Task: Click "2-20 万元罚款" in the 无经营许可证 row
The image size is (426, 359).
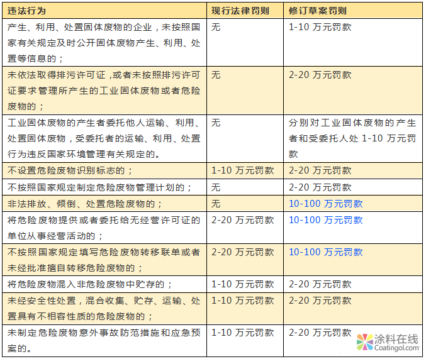Action: [243, 220]
